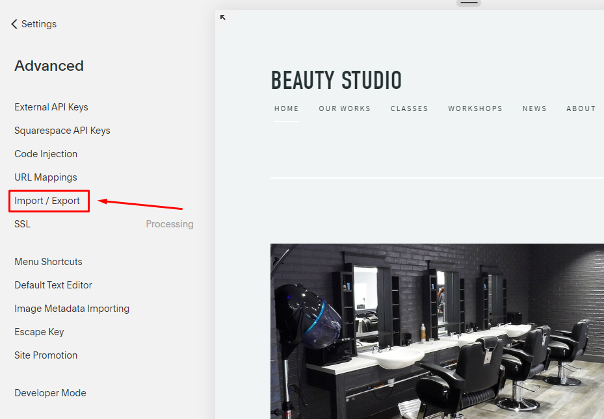Screen dimensions: 604x419
Task: Open External API Keys settings
Action: 51,107
